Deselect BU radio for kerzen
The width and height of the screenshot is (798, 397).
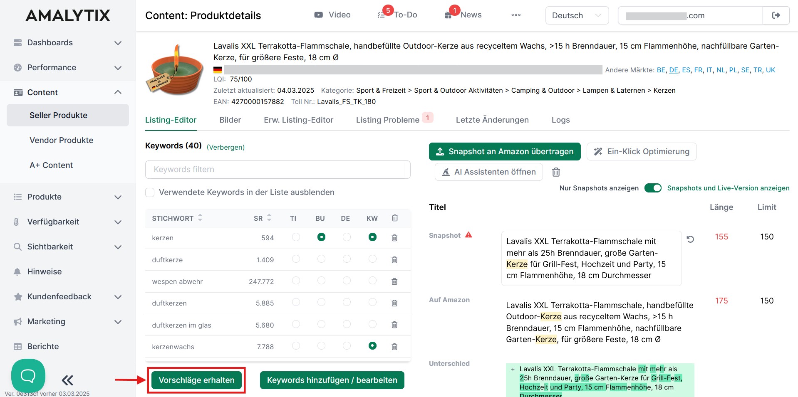(321, 237)
